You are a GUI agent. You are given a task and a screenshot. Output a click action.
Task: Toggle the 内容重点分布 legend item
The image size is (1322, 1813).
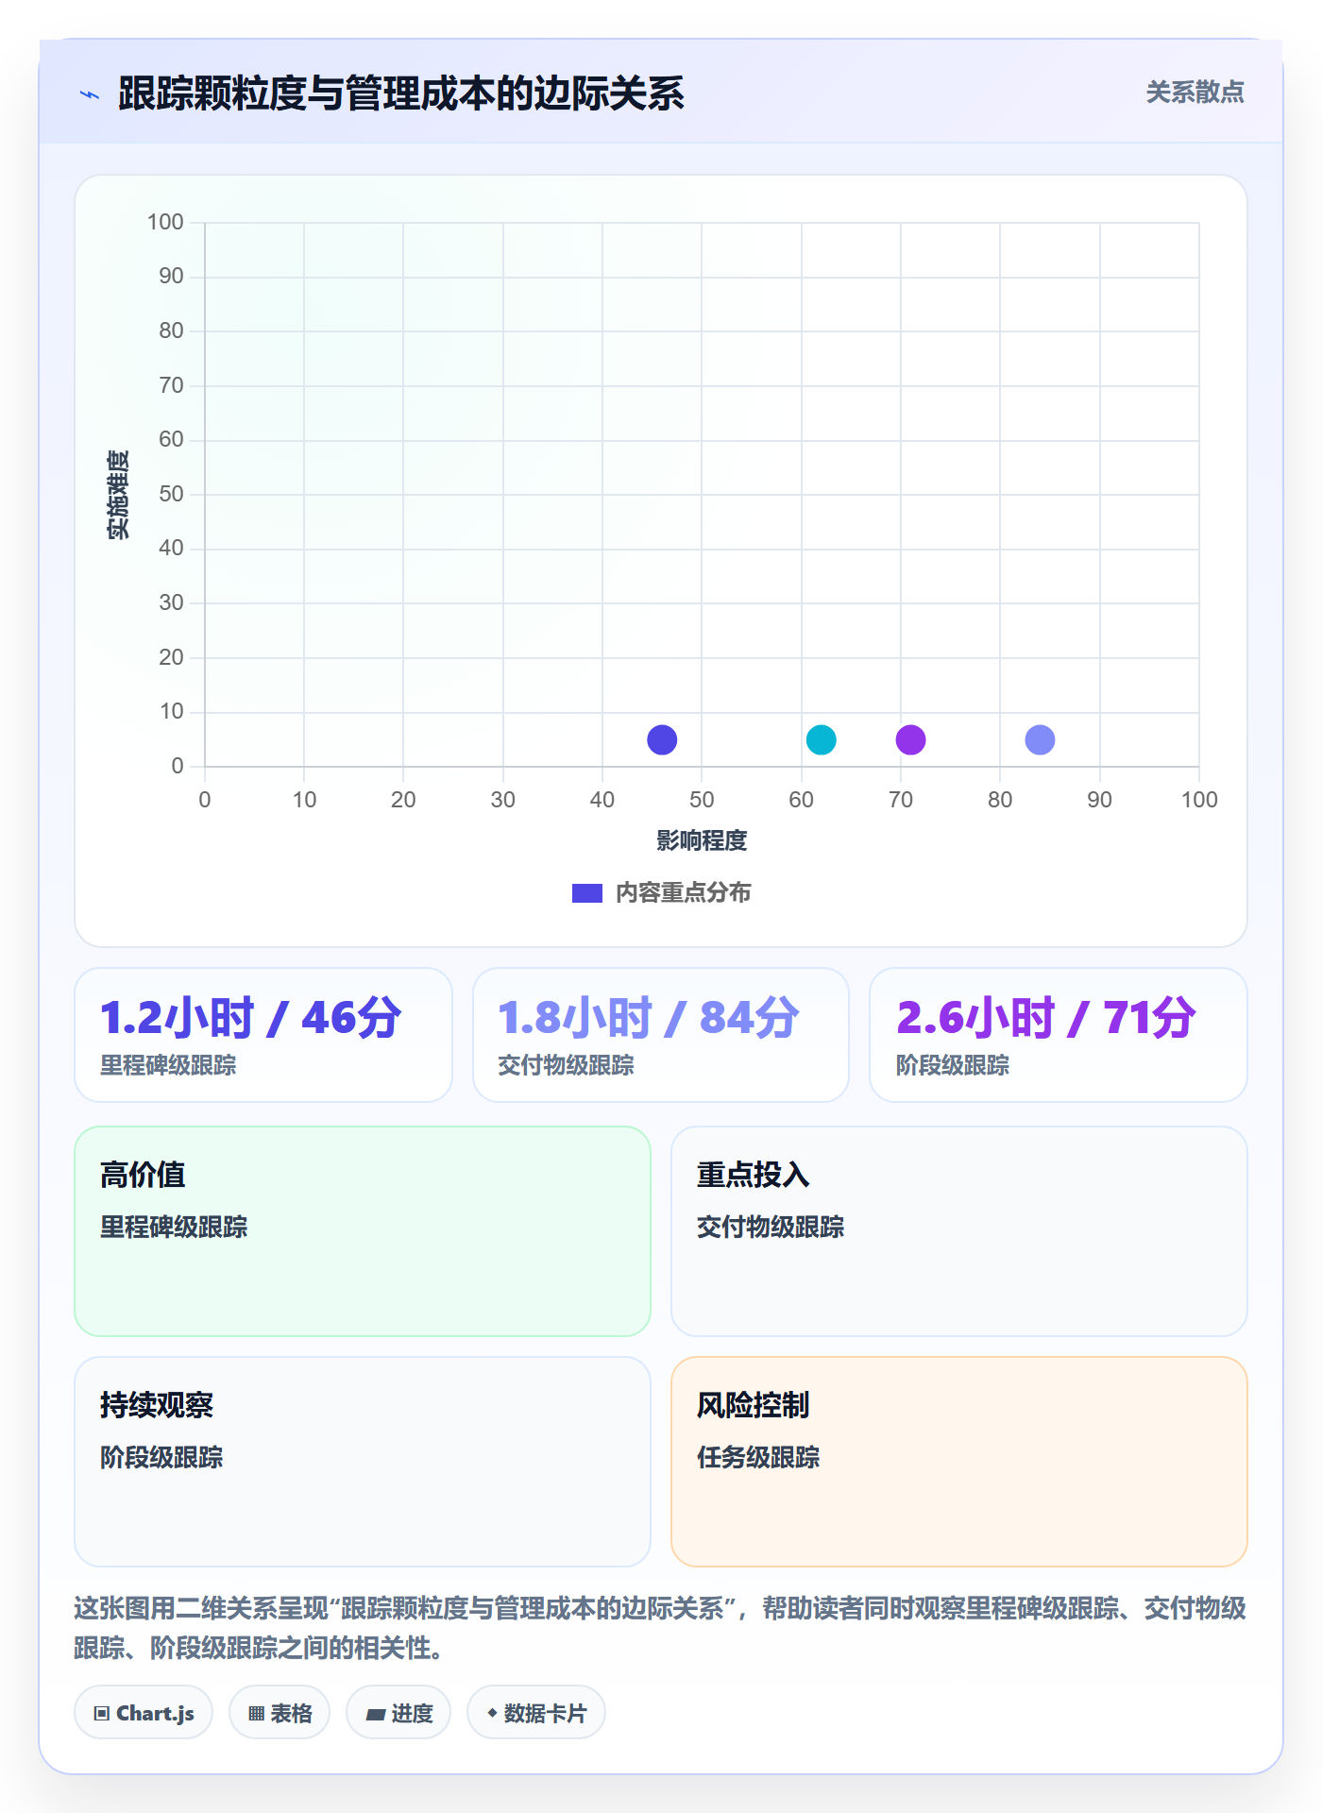coord(661,893)
